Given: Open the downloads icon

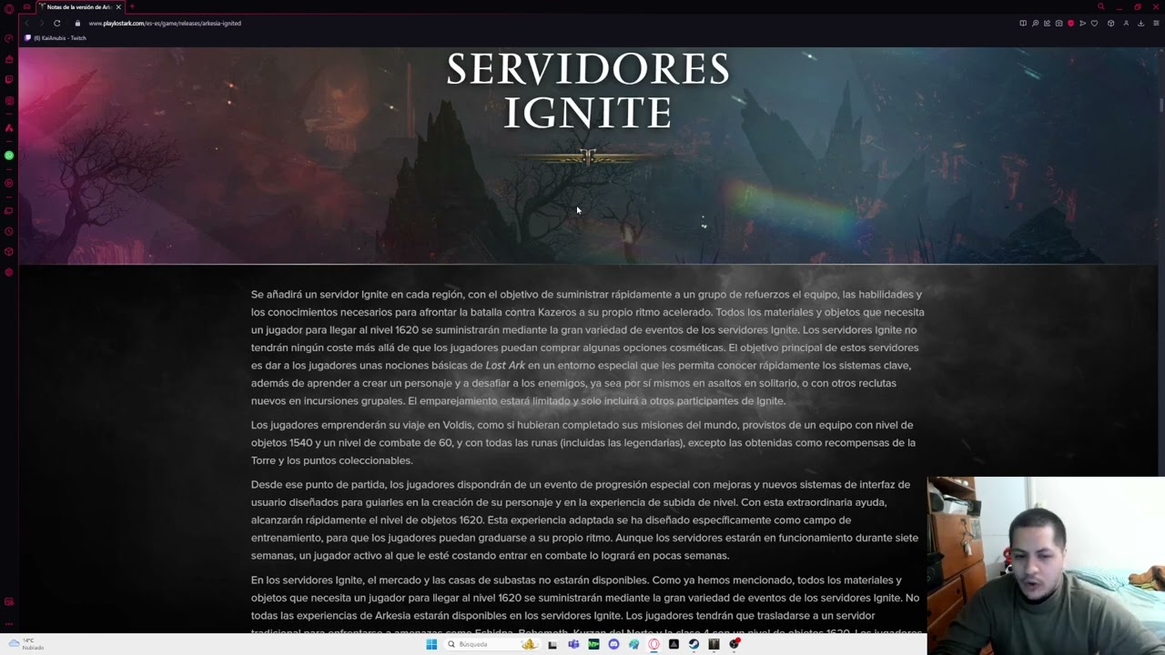Looking at the screenshot, I should (x=1141, y=23).
